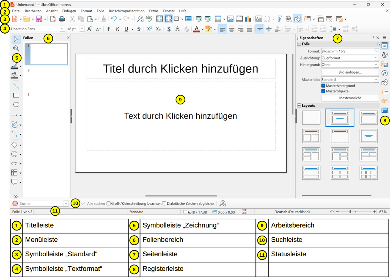Select the Ellipse tool in the drawing toolbar
This screenshot has height=277, width=390.
click(x=16, y=105)
